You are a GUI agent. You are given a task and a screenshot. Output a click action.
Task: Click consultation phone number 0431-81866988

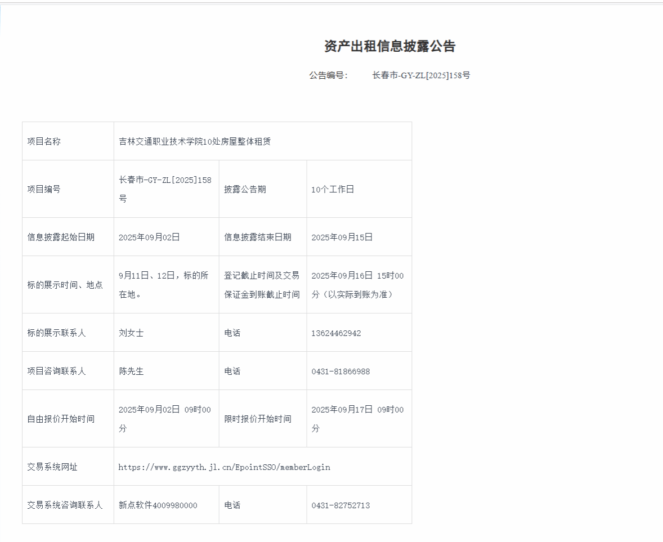point(341,371)
